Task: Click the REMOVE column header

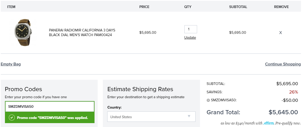Action: 281,7
